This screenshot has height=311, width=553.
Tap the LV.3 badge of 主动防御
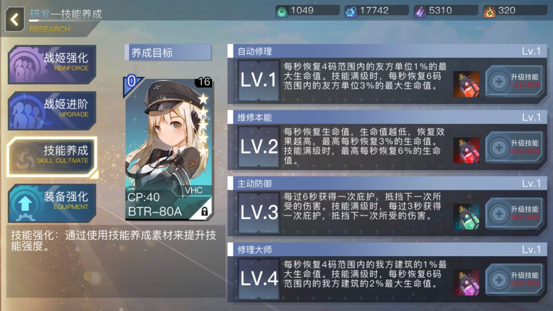(259, 212)
